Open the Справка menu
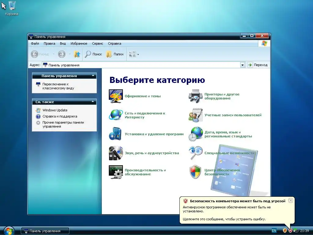This screenshot has height=235, width=313. click(x=115, y=43)
